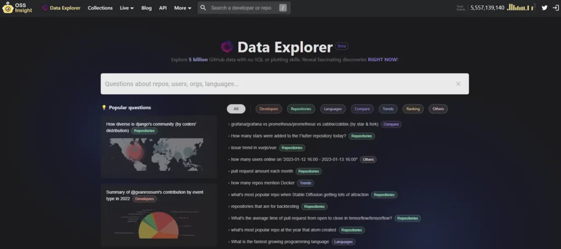Image resolution: width=561 pixels, height=249 pixels.
Task: Open fastest growing programming language question
Action: pos(280,242)
